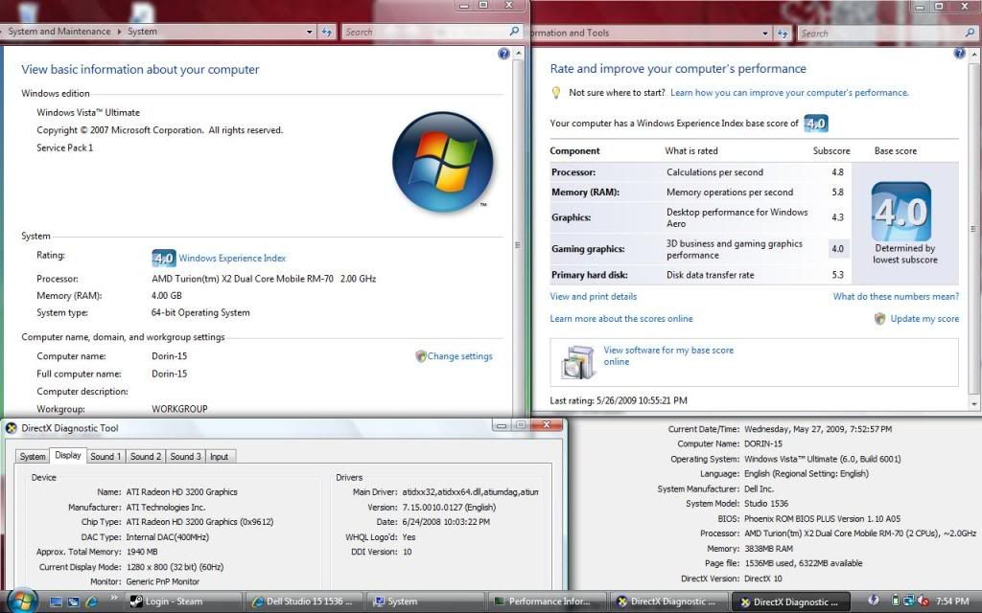Click the Memory (RAM) subscore 5.8
Image resolution: width=982 pixels, height=613 pixels.
pyautogui.click(x=837, y=192)
